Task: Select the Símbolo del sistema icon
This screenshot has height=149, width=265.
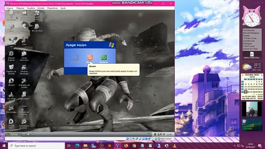Action: [x=24, y=111]
